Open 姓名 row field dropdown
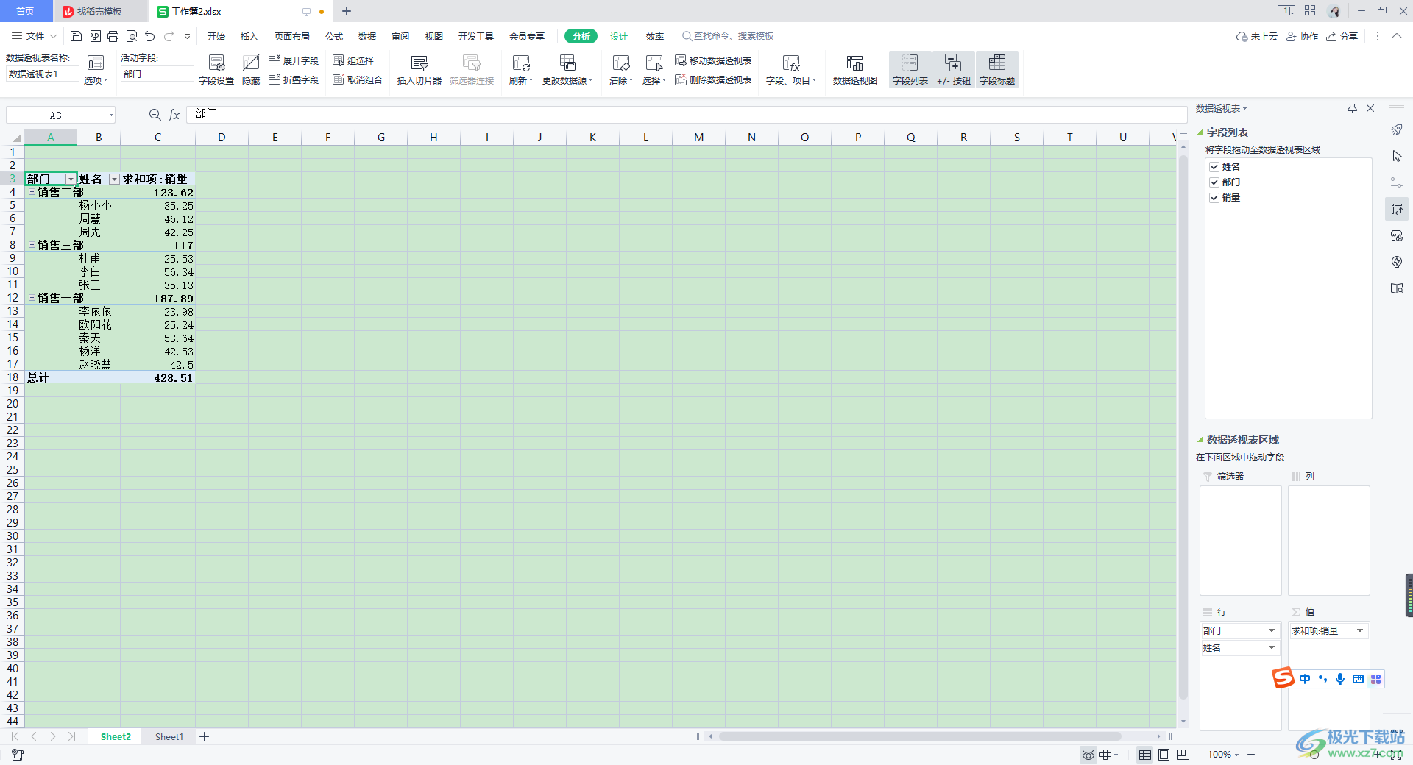This screenshot has height=765, width=1413. click(1272, 647)
